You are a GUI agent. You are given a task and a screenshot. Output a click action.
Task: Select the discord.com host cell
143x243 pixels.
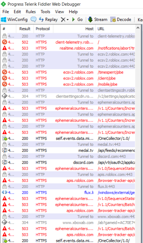pos(83,162)
